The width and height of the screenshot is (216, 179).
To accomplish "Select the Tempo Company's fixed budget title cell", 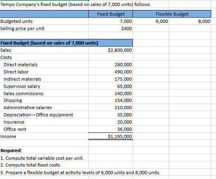I will (x=75, y=4).
